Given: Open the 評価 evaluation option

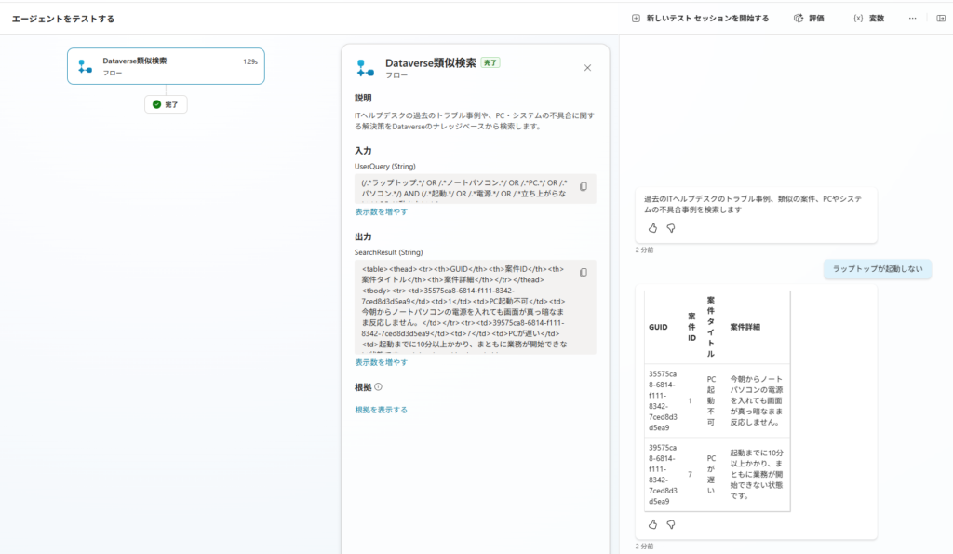Looking at the screenshot, I should pos(808,19).
